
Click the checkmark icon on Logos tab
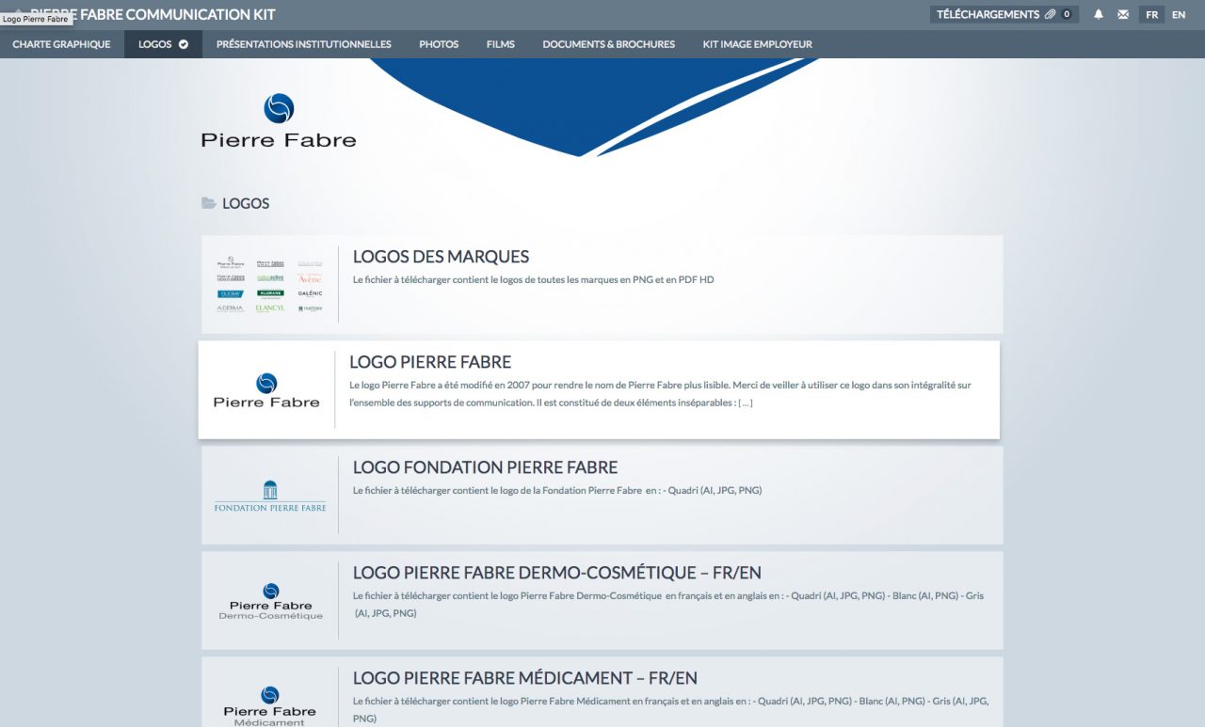point(184,44)
